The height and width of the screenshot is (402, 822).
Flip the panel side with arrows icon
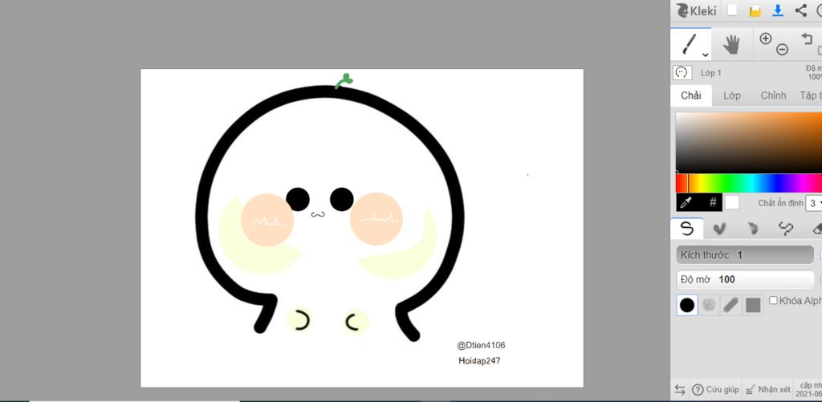(680, 389)
